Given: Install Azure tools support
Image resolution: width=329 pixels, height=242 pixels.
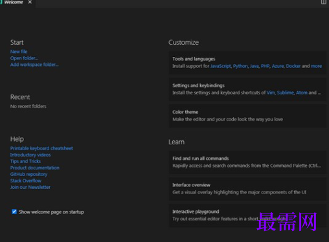Looking at the screenshot, I should 278,66.
